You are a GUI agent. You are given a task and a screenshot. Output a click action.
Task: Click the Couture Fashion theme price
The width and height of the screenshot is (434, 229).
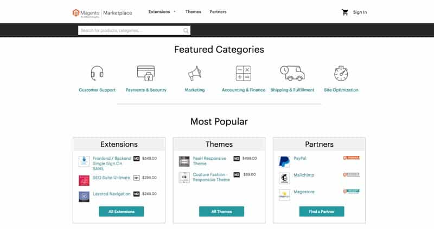click(250, 174)
